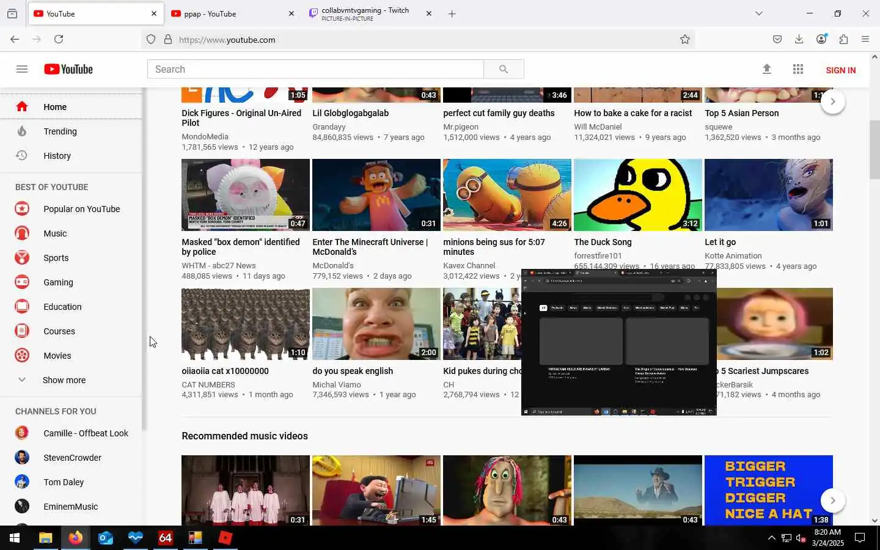Open Windows notification center

tap(860, 538)
